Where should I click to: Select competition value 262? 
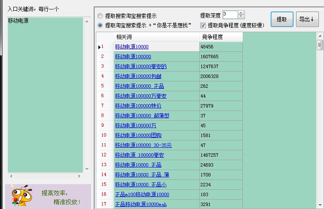click(x=221, y=86)
